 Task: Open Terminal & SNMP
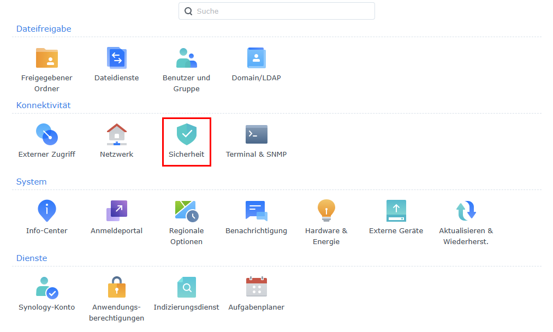pyautogui.click(x=256, y=134)
